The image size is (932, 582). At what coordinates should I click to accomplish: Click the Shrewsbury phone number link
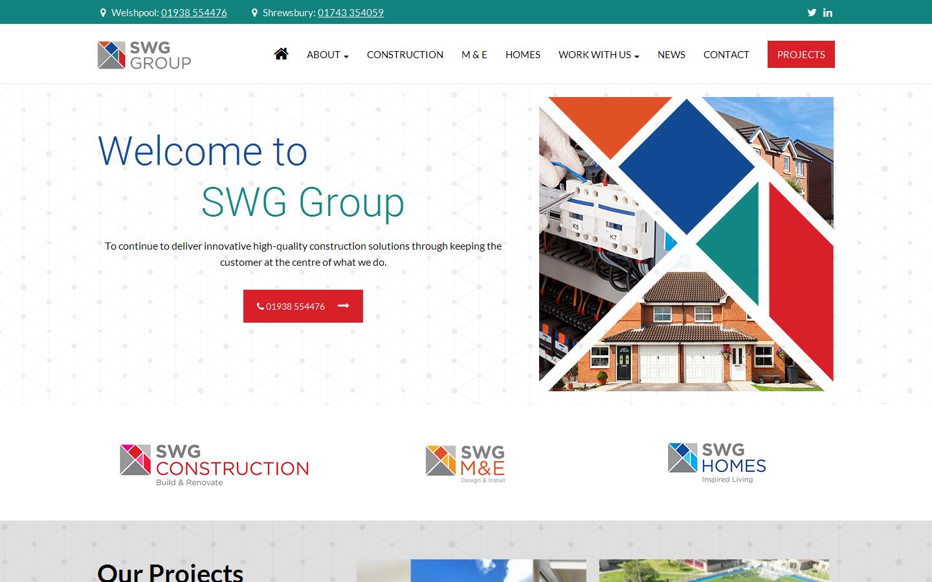(351, 12)
